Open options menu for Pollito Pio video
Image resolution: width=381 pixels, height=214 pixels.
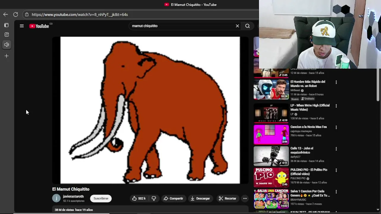click(x=336, y=170)
